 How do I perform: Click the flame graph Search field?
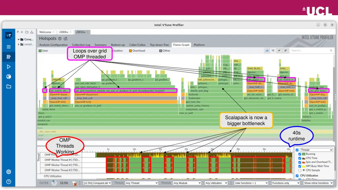[309, 50]
